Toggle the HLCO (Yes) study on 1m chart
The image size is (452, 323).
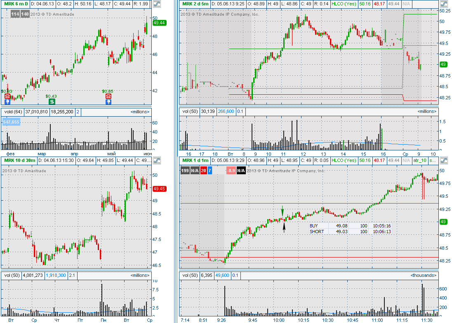(344, 160)
